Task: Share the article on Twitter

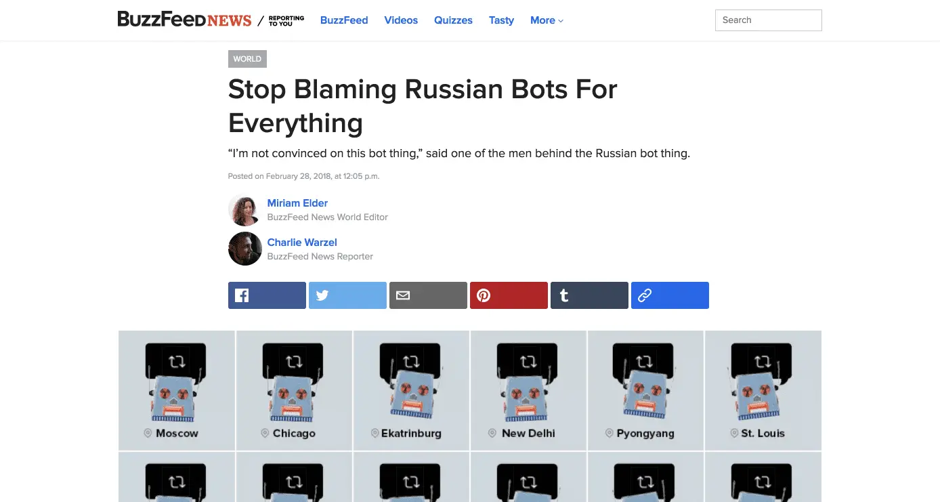Action: coord(347,295)
